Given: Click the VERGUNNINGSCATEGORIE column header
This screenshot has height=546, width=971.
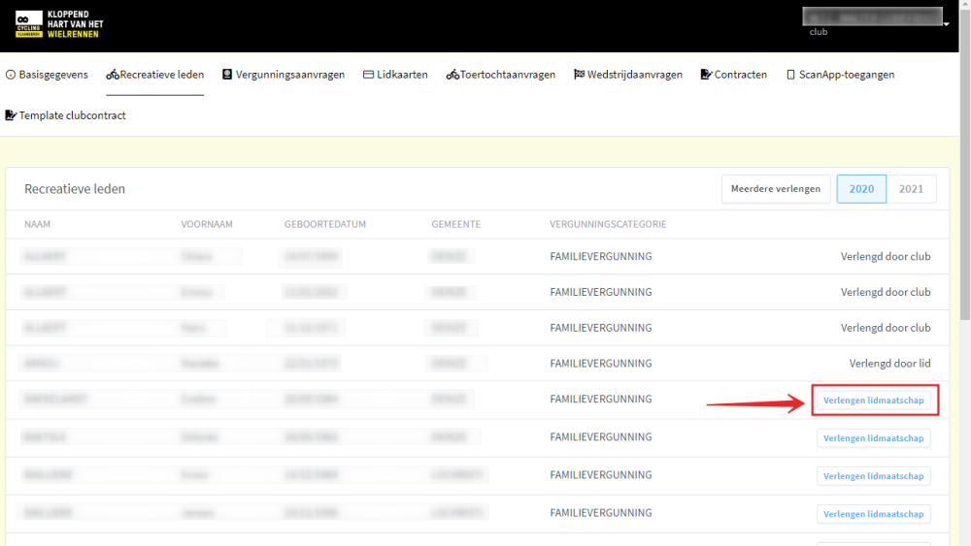Looking at the screenshot, I should (608, 224).
